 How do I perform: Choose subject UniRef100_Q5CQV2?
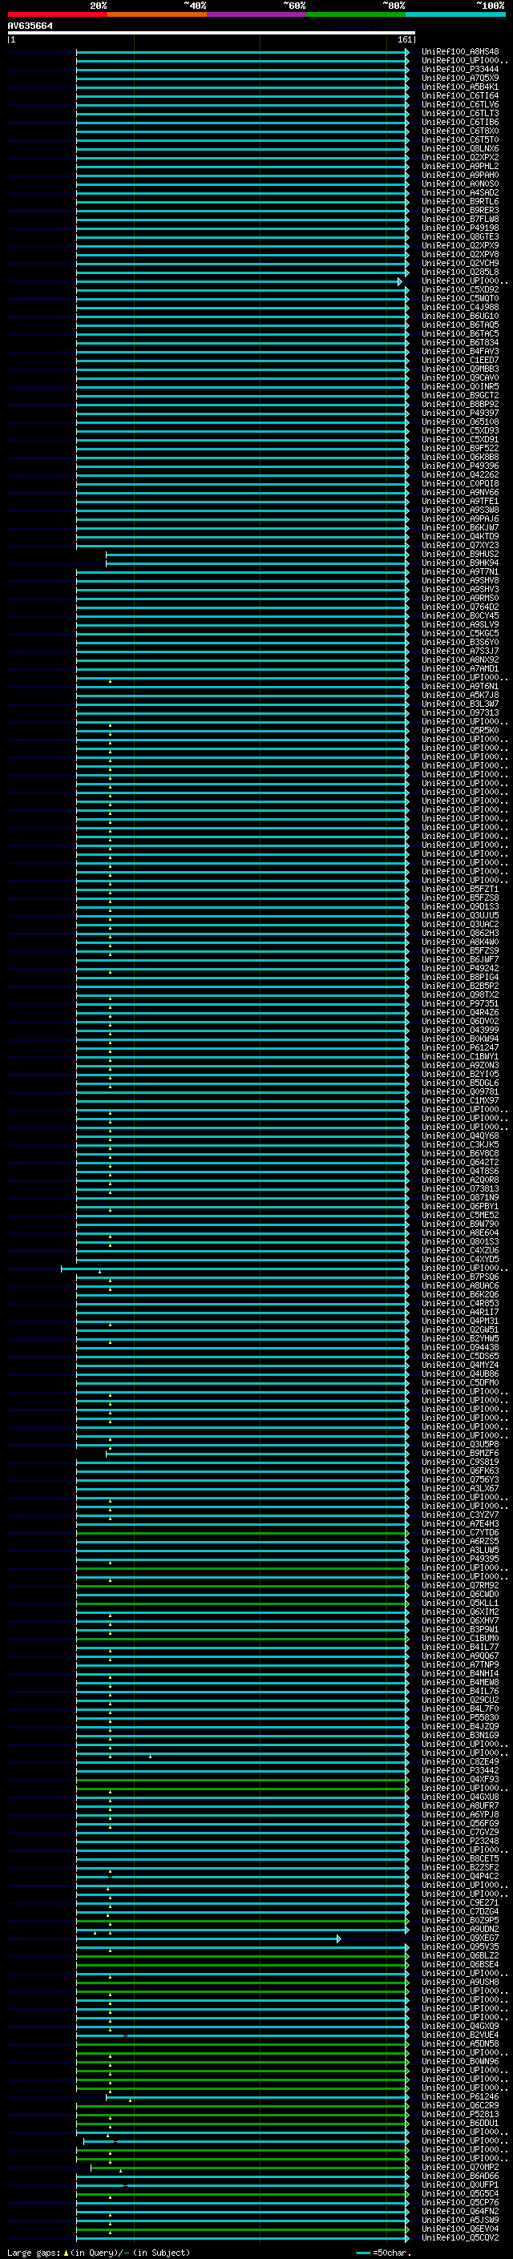[460, 2237]
